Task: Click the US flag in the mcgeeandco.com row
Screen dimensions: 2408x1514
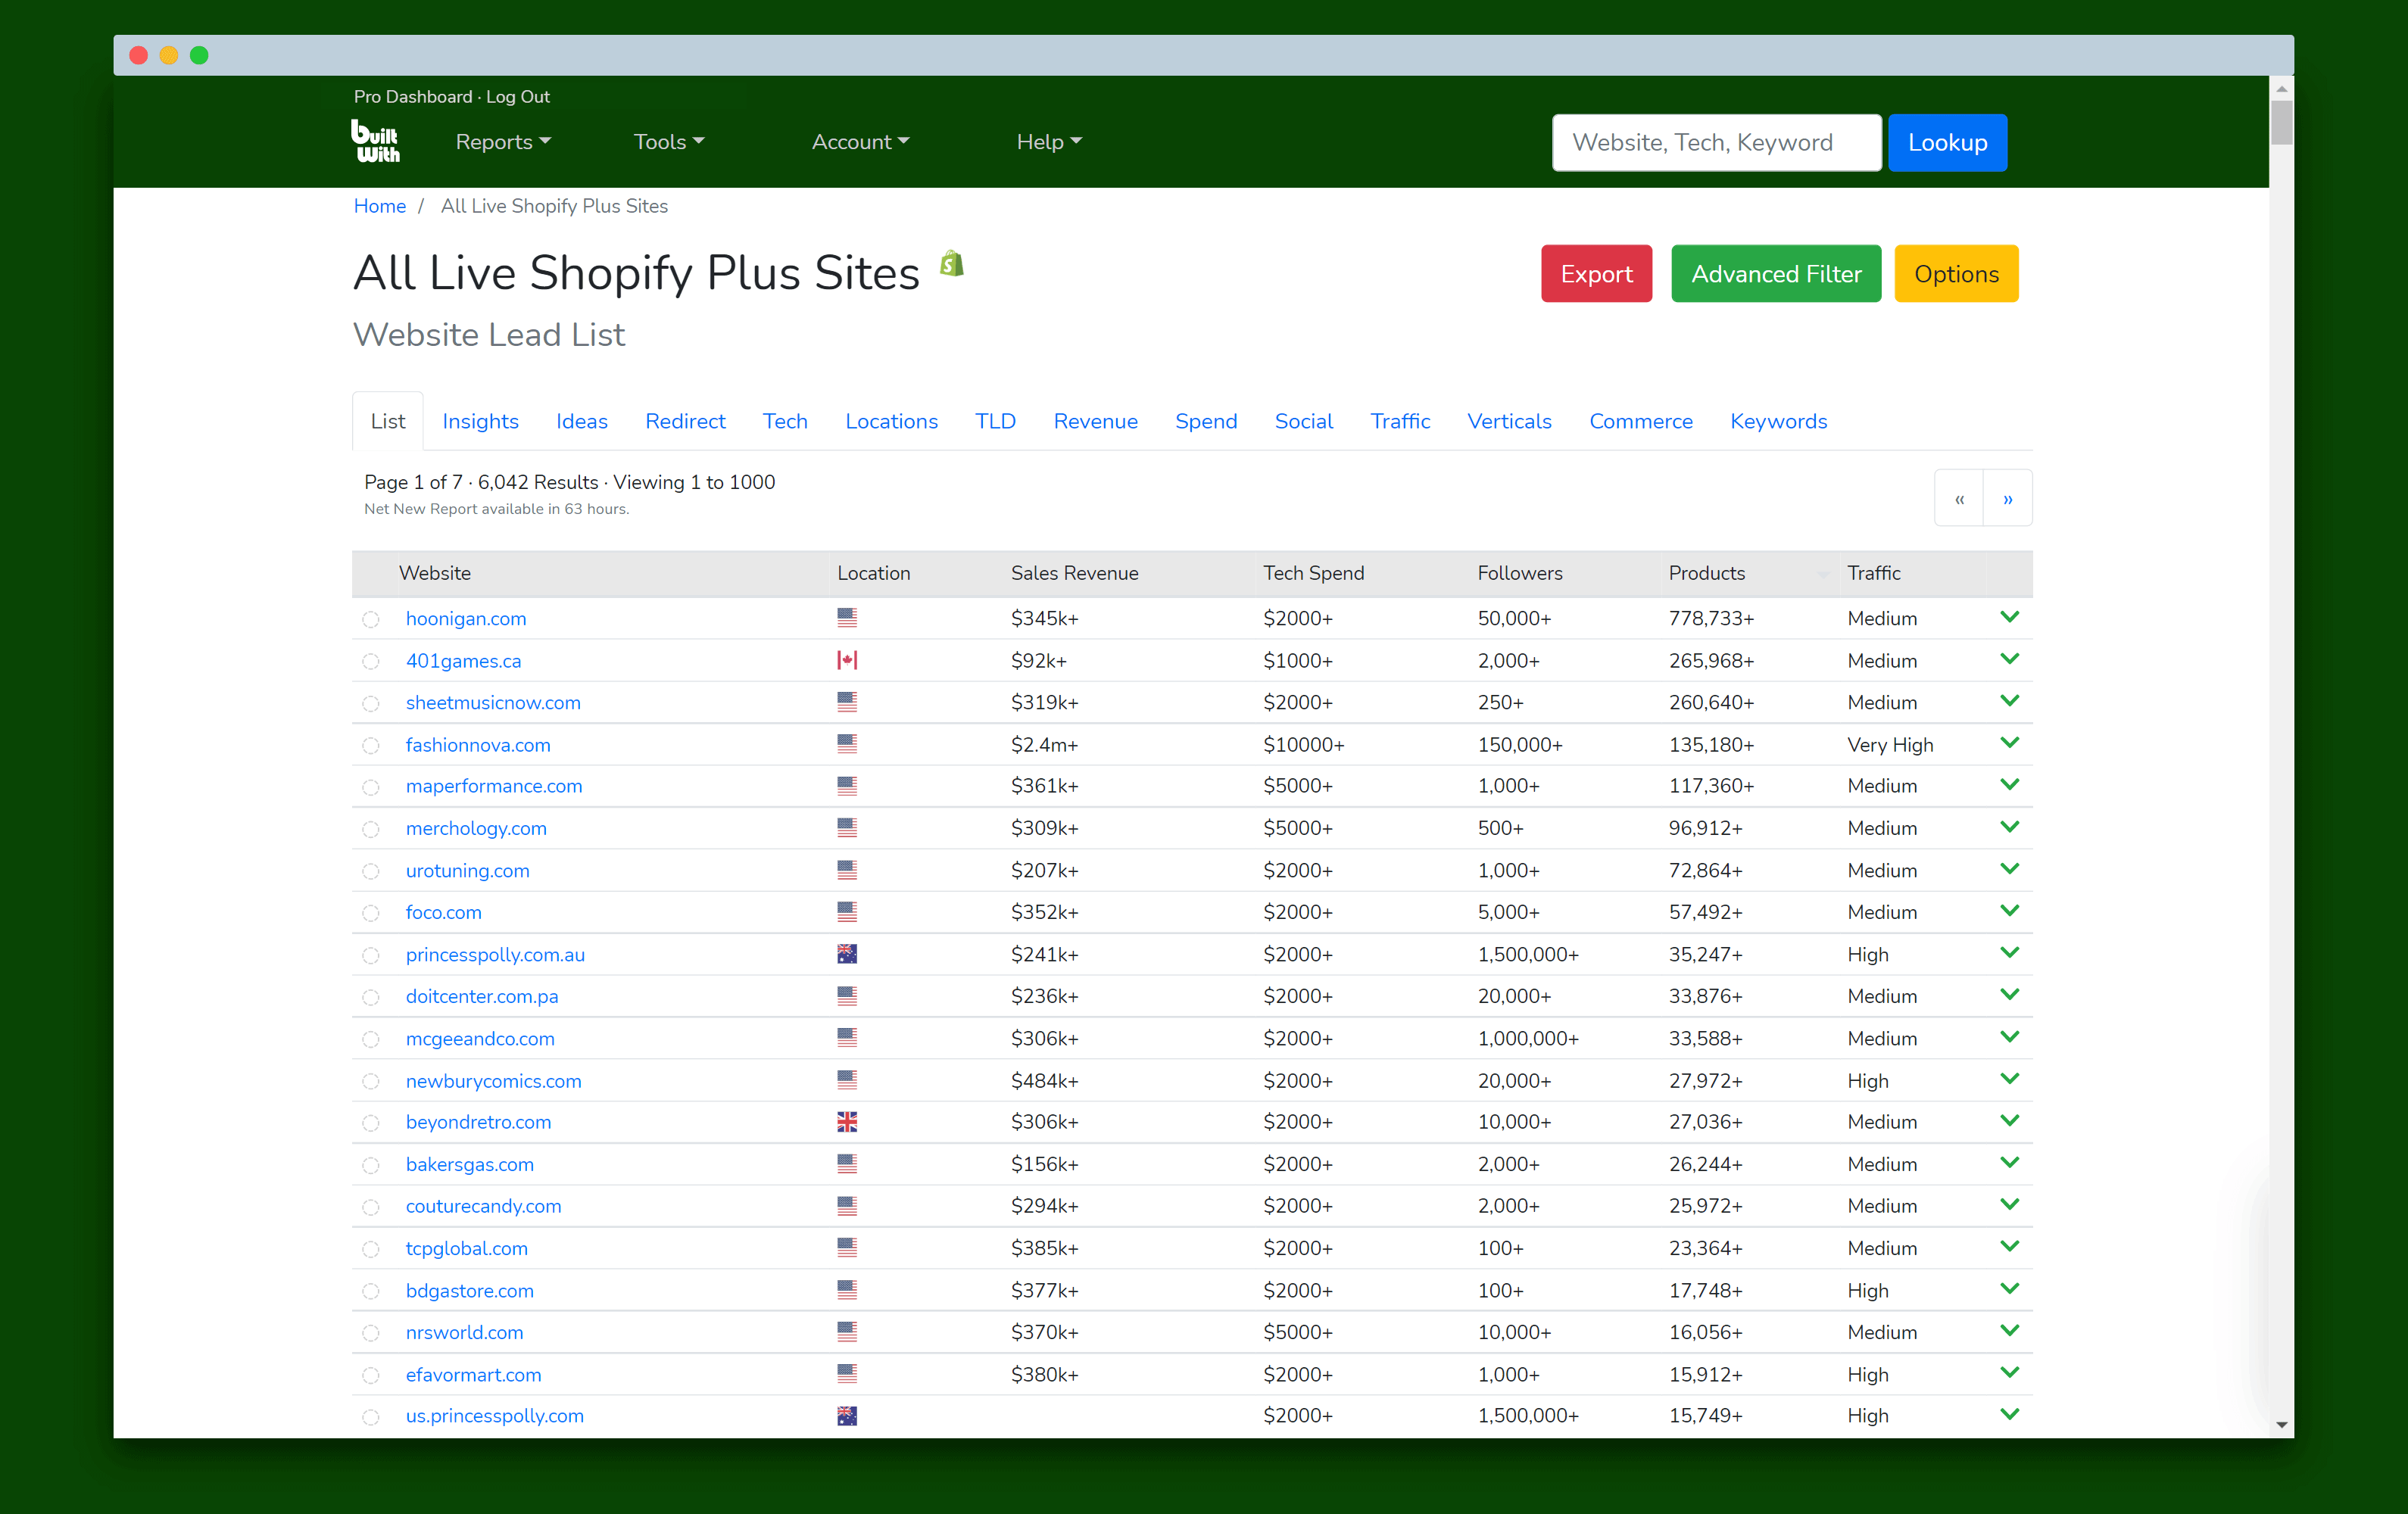Action: [x=847, y=1038]
